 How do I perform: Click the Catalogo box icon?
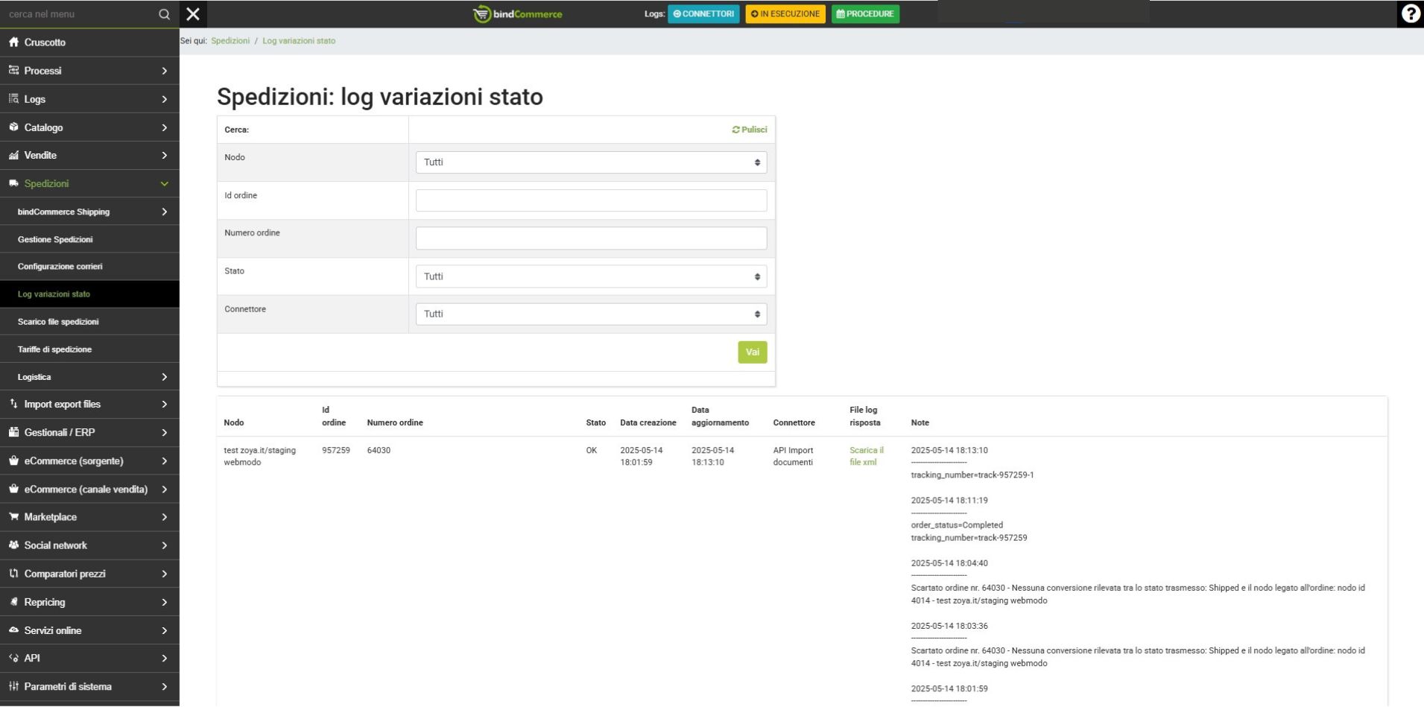point(13,127)
